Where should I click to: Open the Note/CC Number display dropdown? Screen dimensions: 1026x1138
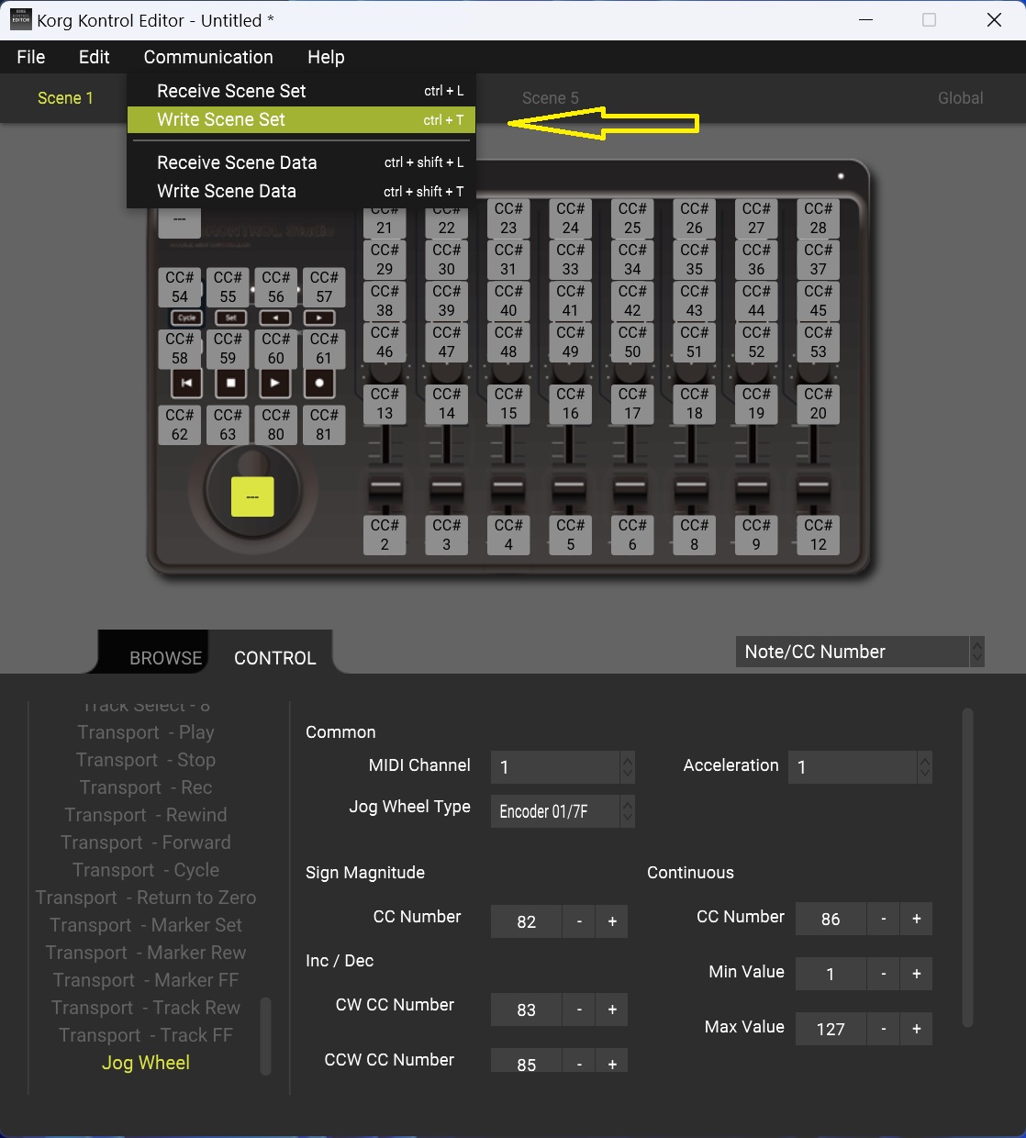[x=860, y=652]
